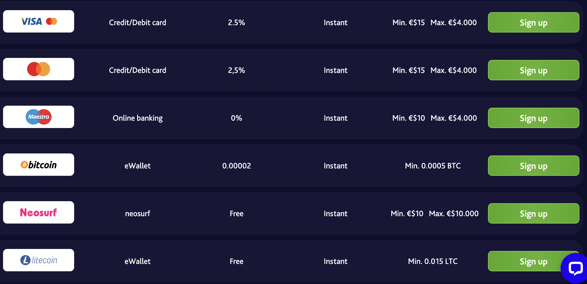
Task: Click the Maestro payment logo
Action: pyautogui.click(x=39, y=117)
